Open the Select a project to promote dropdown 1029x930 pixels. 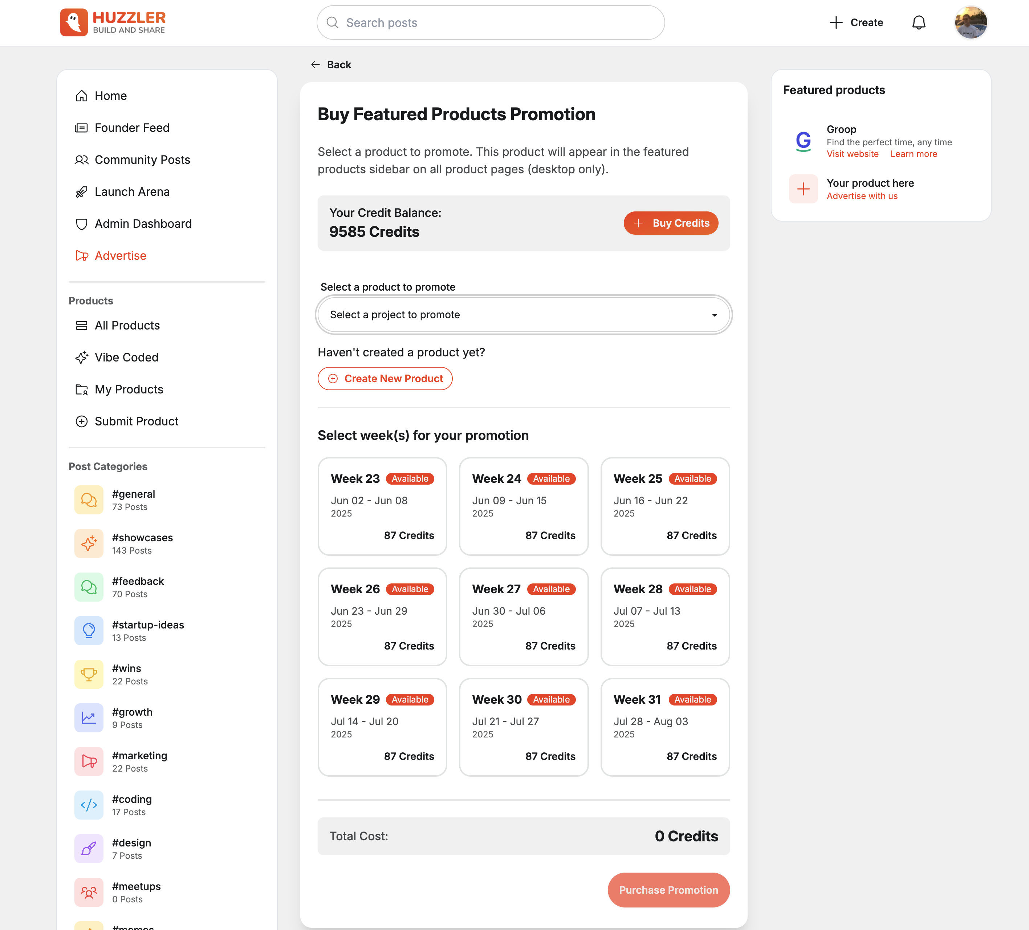[523, 315]
